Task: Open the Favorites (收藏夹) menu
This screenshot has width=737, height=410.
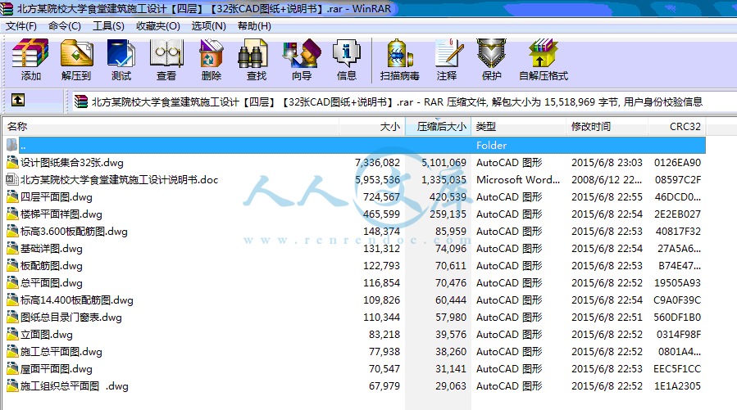Action: coord(158,26)
